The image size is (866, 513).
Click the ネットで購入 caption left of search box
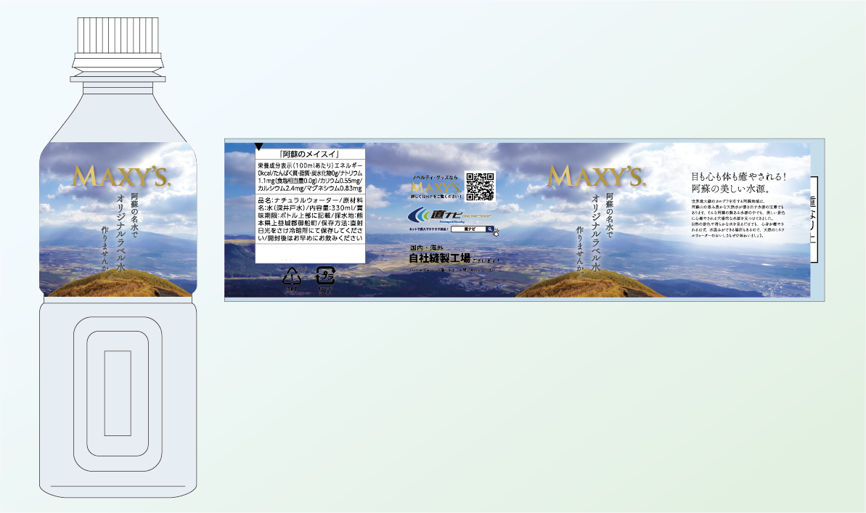[428, 229]
